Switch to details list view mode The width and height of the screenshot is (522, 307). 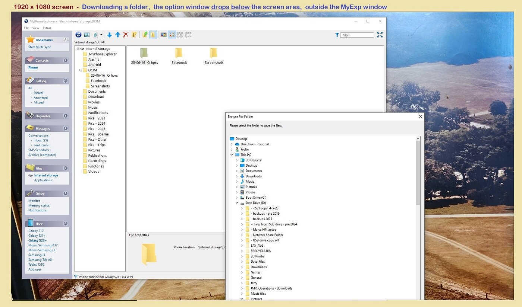[188, 35]
